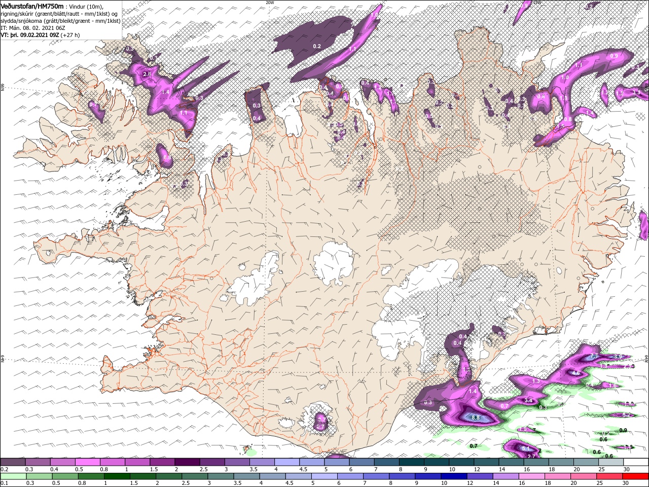The height and width of the screenshot is (487, 649).
Task: Click the valid time line 'VT: þri. 09.02.2021 09Z (+27 h)'
Action: 41,35
